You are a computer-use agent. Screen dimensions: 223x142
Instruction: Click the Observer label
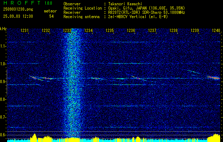(72, 4)
